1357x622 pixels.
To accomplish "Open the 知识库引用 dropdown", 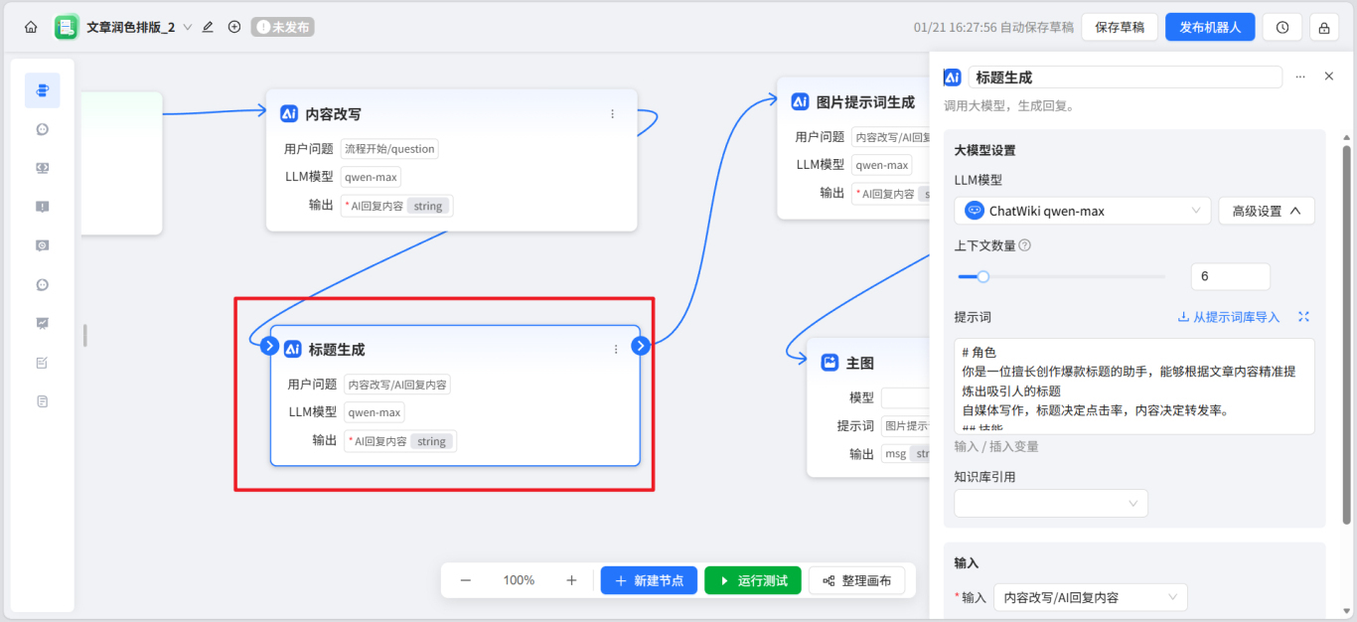I will pyautogui.click(x=1050, y=503).
